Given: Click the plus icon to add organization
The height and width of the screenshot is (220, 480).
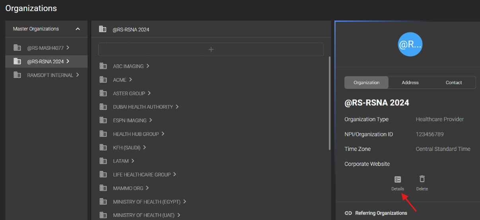Looking at the screenshot, I should click(211, 50).
